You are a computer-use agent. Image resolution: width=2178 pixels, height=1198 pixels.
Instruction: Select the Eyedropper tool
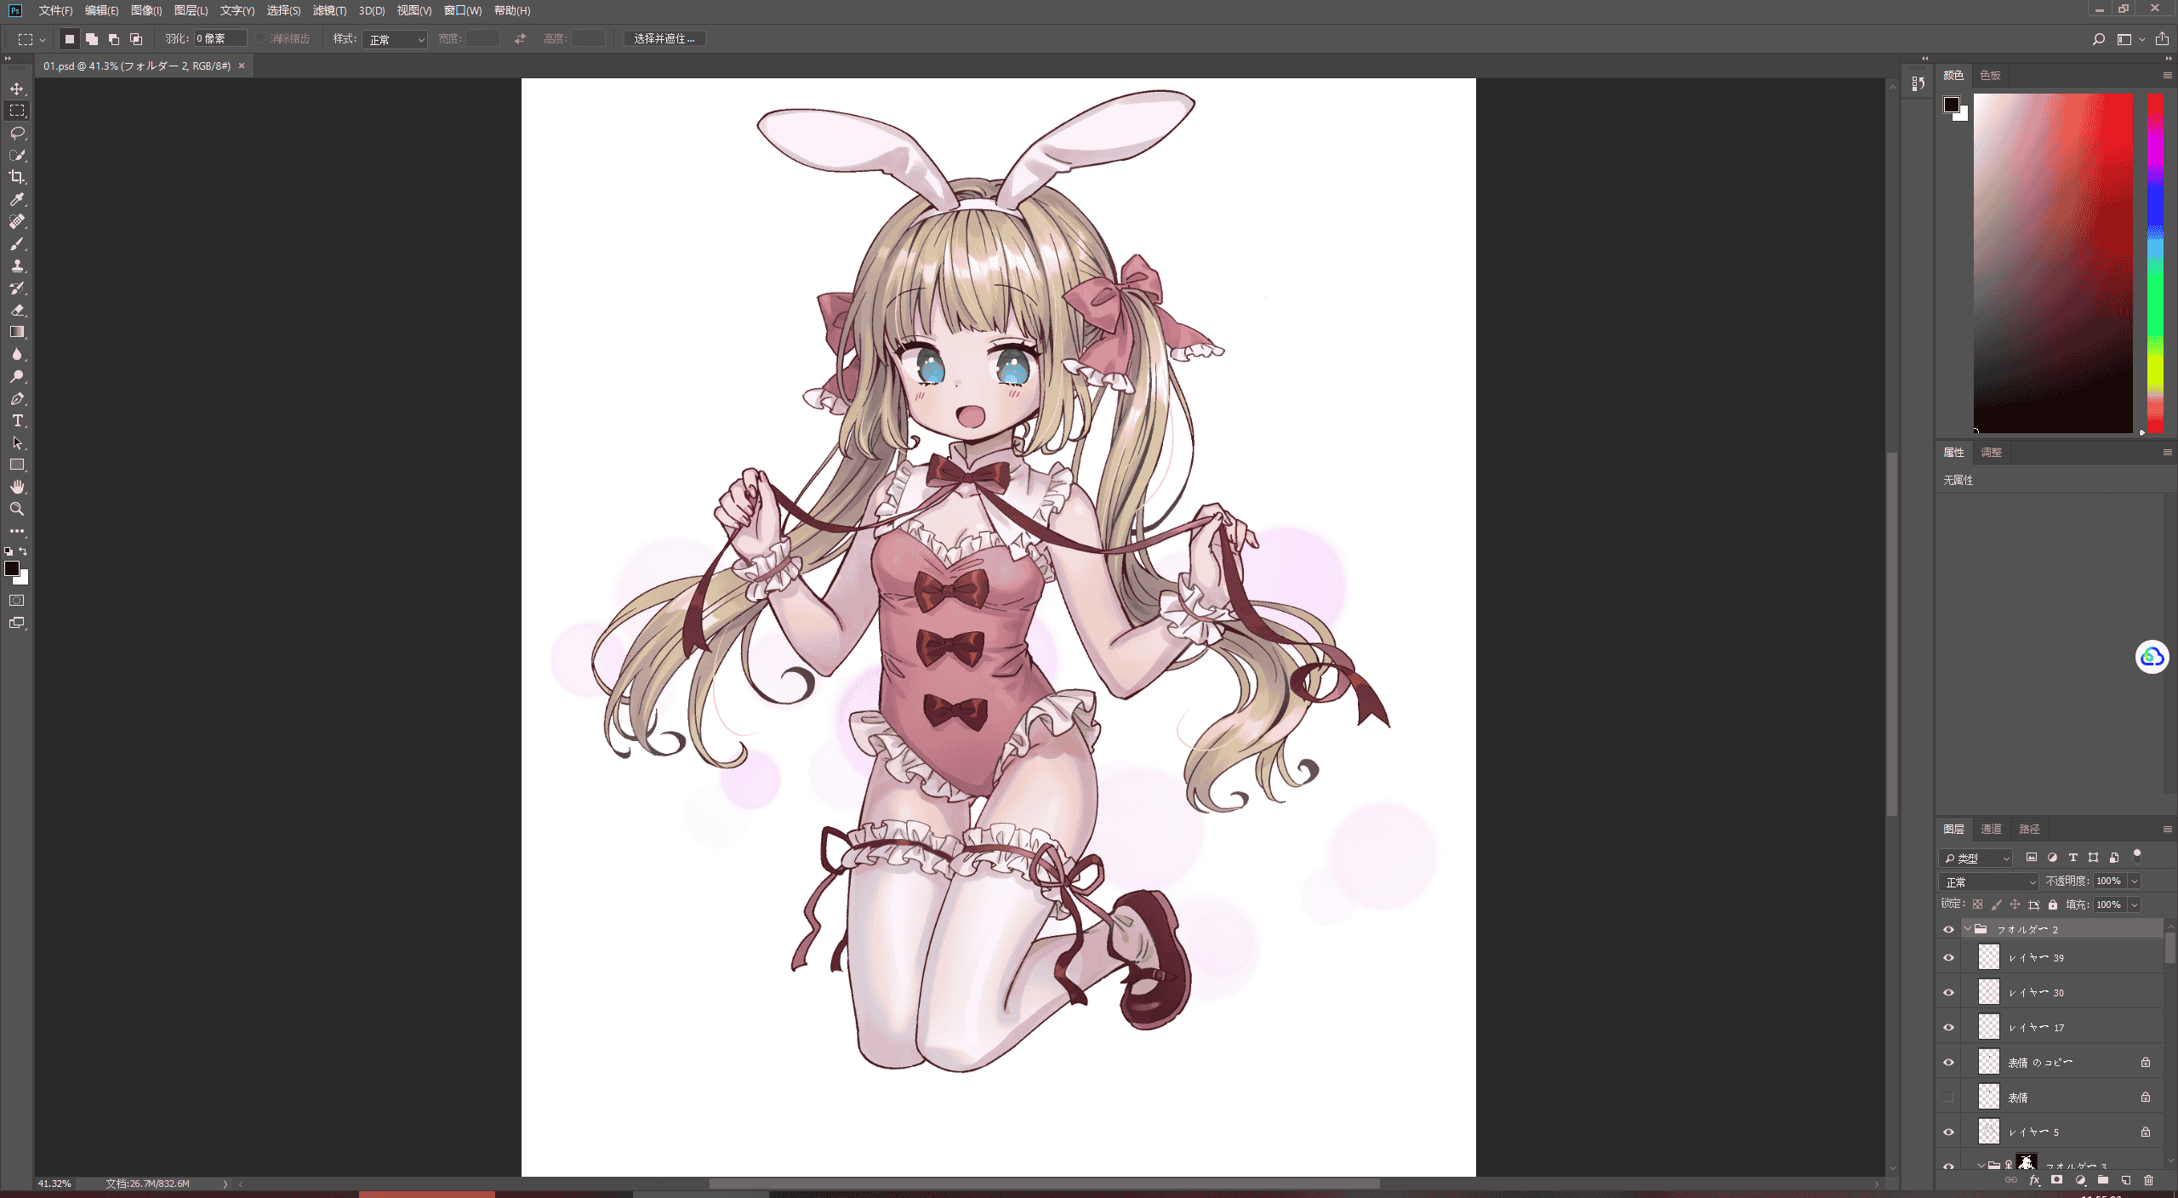point(17,199)
